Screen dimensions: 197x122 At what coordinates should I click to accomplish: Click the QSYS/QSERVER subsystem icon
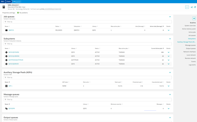click(6, 64)
